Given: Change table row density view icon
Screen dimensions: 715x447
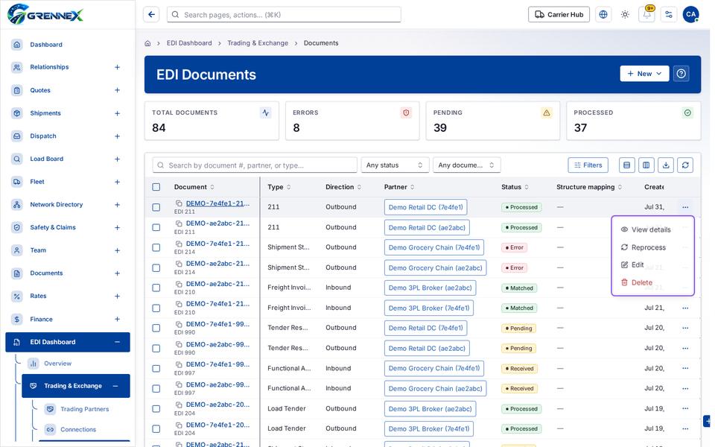Looking at the screenshot, I should 626,165.
